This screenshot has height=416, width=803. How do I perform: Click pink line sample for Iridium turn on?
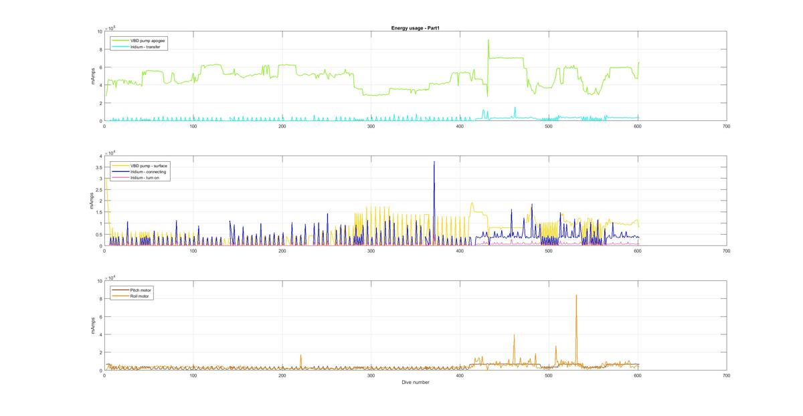(120, 179)
